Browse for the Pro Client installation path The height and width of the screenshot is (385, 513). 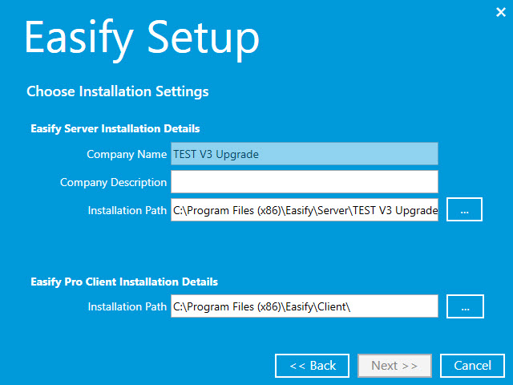[x=464, y=306]
